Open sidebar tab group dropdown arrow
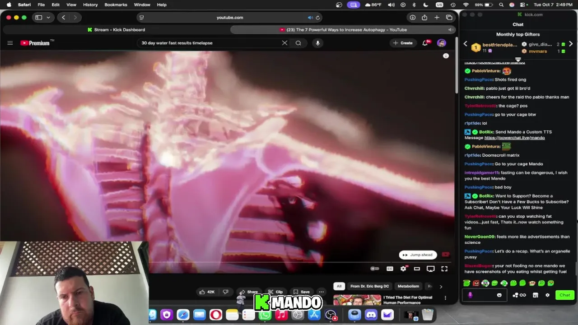Image resolution: width=578 pixels, height=325 pixels. [x=48, y=18]
